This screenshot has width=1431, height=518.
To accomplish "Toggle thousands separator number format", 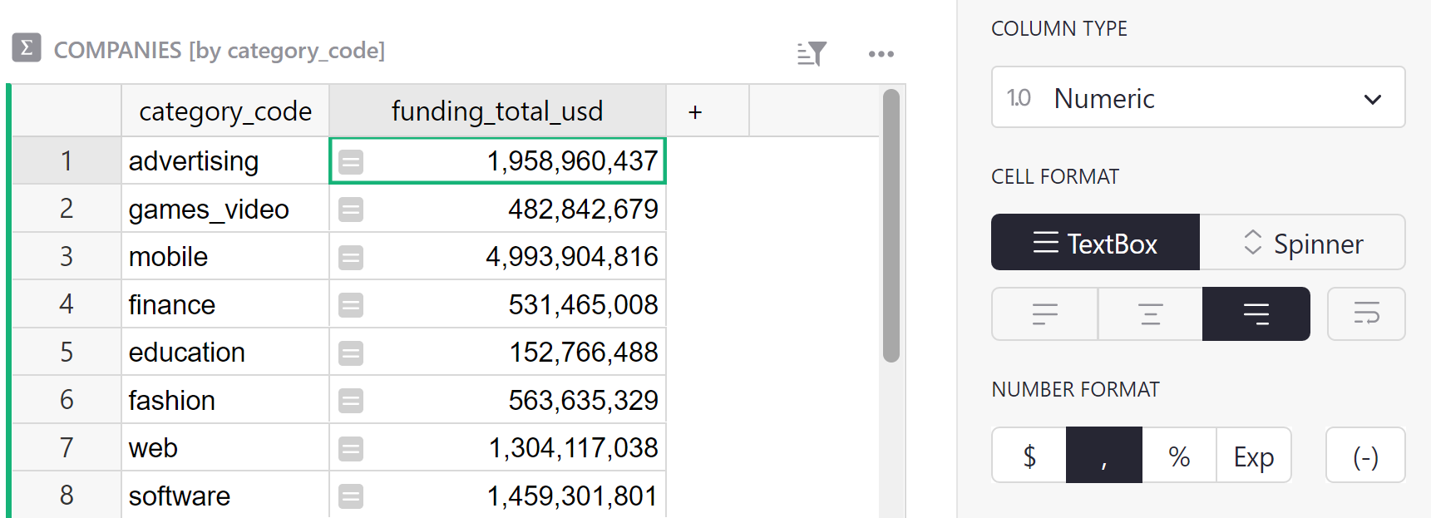I will [1103, 456].
